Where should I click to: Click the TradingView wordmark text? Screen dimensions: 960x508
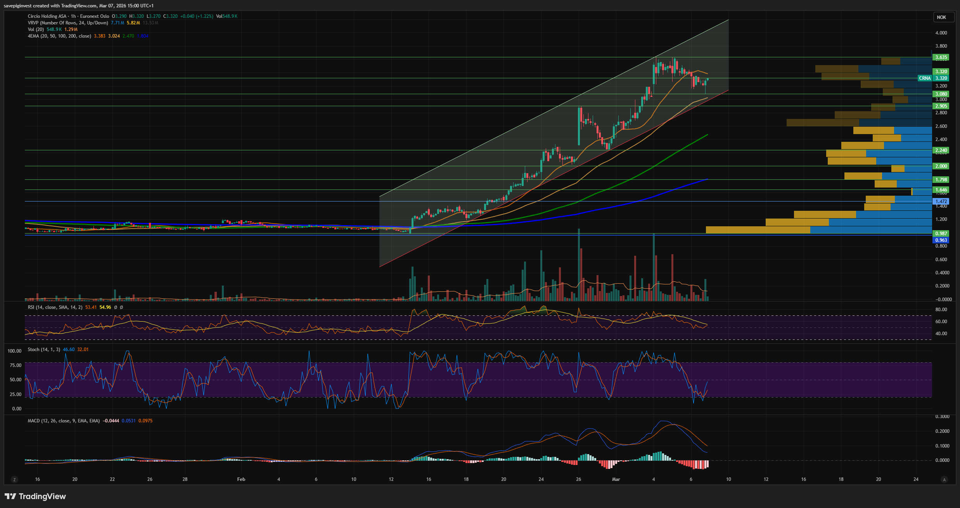click(x=42, y=496)
